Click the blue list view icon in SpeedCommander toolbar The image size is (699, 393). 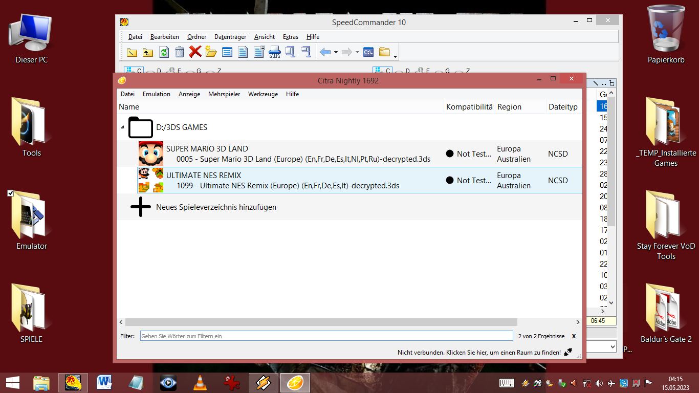click(x=227, y=52)
